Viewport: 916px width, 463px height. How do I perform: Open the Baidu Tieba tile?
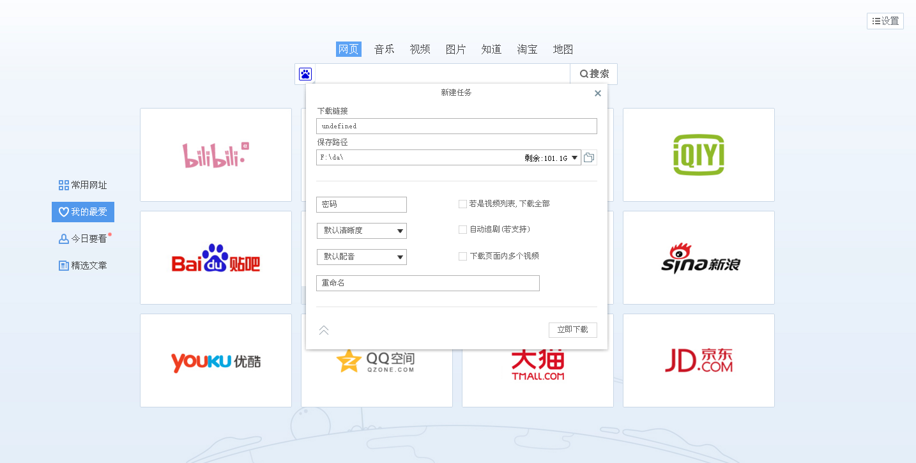(216, 257)
